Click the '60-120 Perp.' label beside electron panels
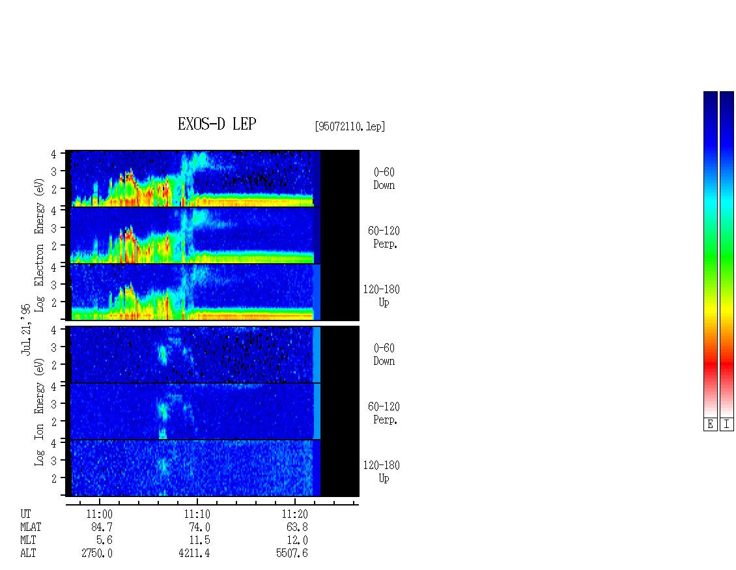The height and width of the screenshot is (570, 736). coord(384,237)
